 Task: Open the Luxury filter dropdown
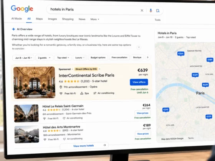(x=80, y=58)
